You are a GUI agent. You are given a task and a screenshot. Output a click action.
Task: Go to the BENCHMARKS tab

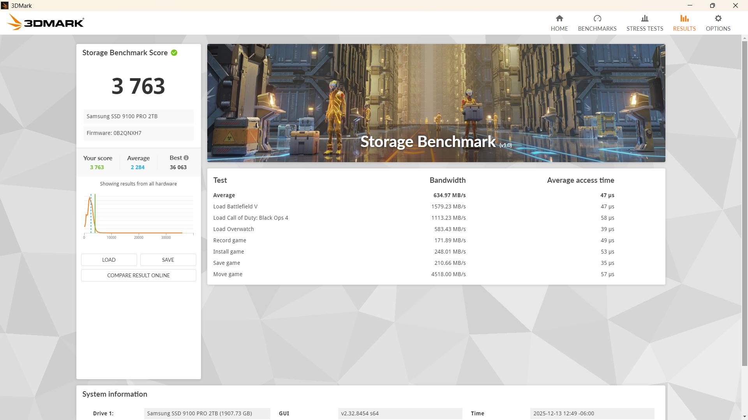(597, 23)
